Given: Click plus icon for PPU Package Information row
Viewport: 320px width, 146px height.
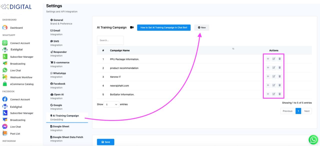Looking at the screenshot, I should coord(268,59).
